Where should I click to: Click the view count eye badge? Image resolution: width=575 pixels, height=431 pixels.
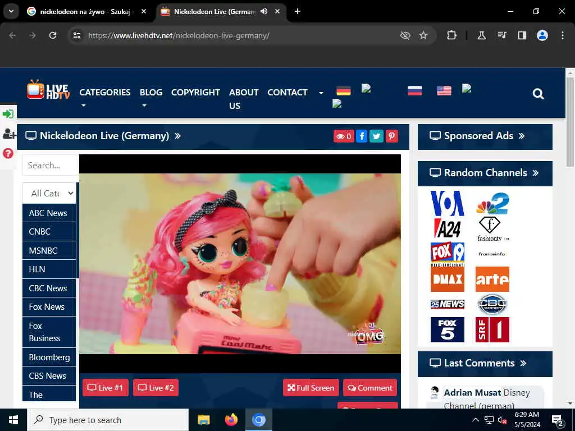pos(344,136)
